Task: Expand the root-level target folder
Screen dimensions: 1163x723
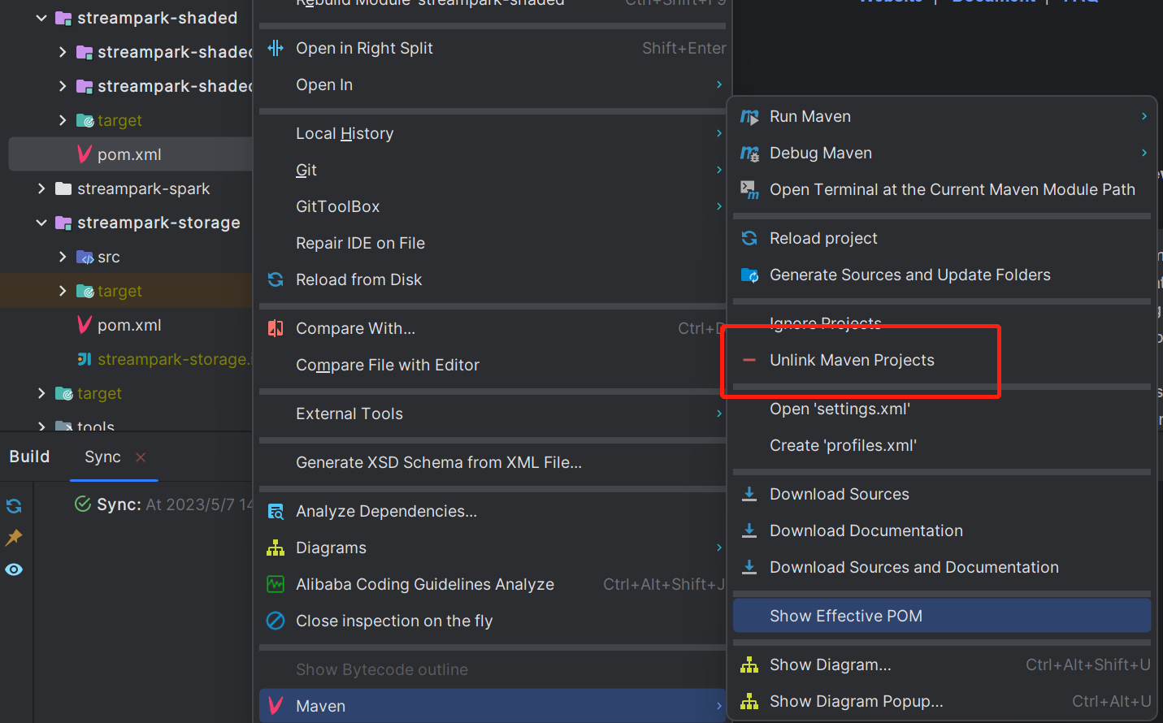Action: tap(41, 393)
